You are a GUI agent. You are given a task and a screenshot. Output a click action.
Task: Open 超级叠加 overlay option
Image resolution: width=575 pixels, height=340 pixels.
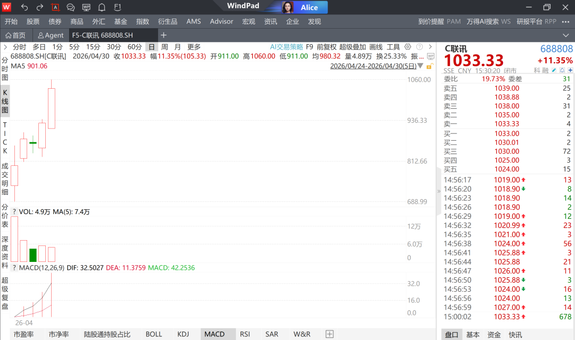click(352, 47)
